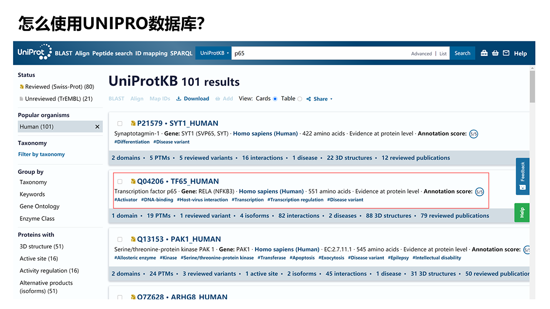Open Align in the top navigation

click(x=82, y=53)
